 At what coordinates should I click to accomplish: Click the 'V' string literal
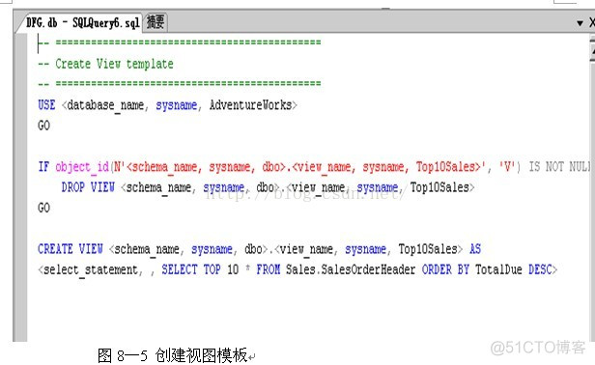(x=507, y=166)
